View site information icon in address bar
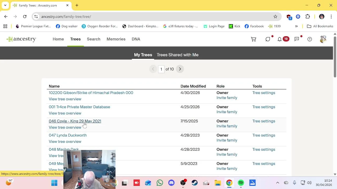The height and width of the screenshot is (189, 337). 36,17
